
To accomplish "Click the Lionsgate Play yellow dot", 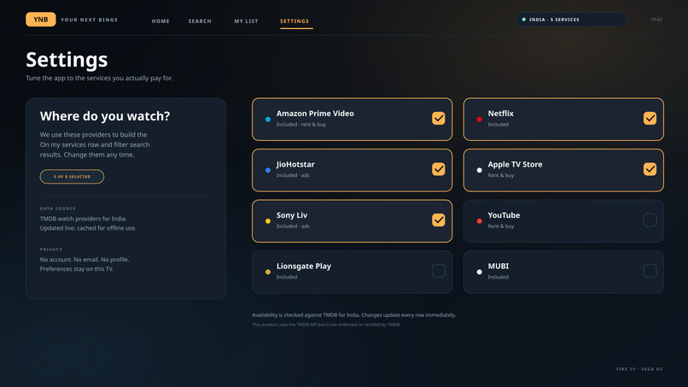I will [268, 272].
